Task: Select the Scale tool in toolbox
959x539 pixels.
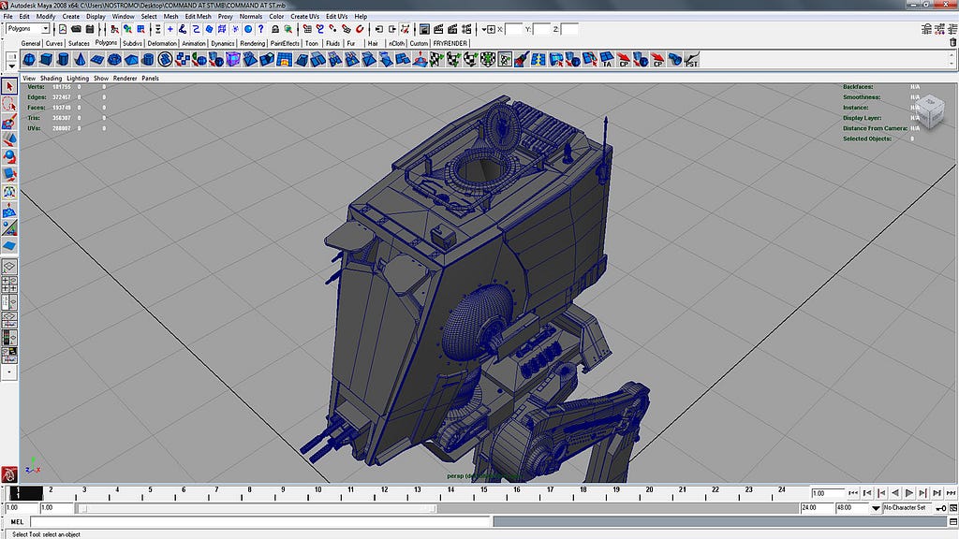Action: 9,175
